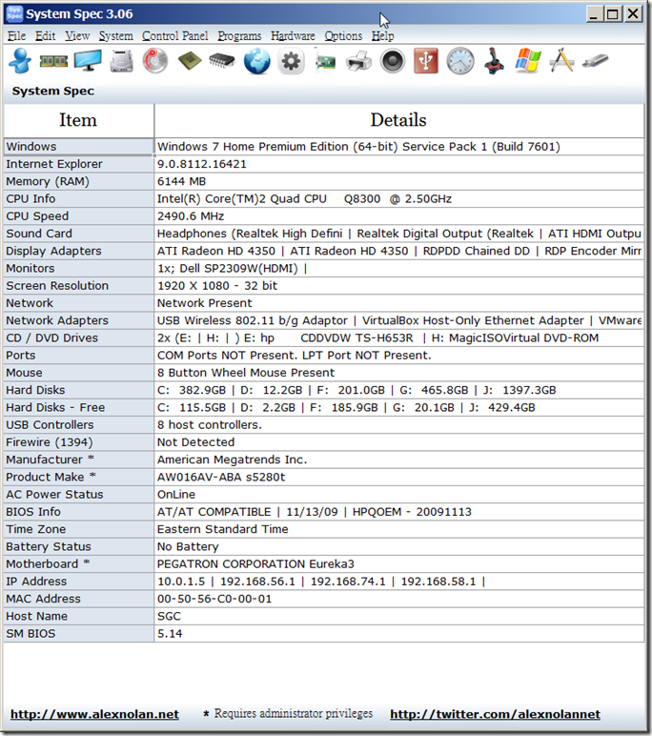Screen dimensions: 652x736
Task: Open the View menu
Action: 77,36
